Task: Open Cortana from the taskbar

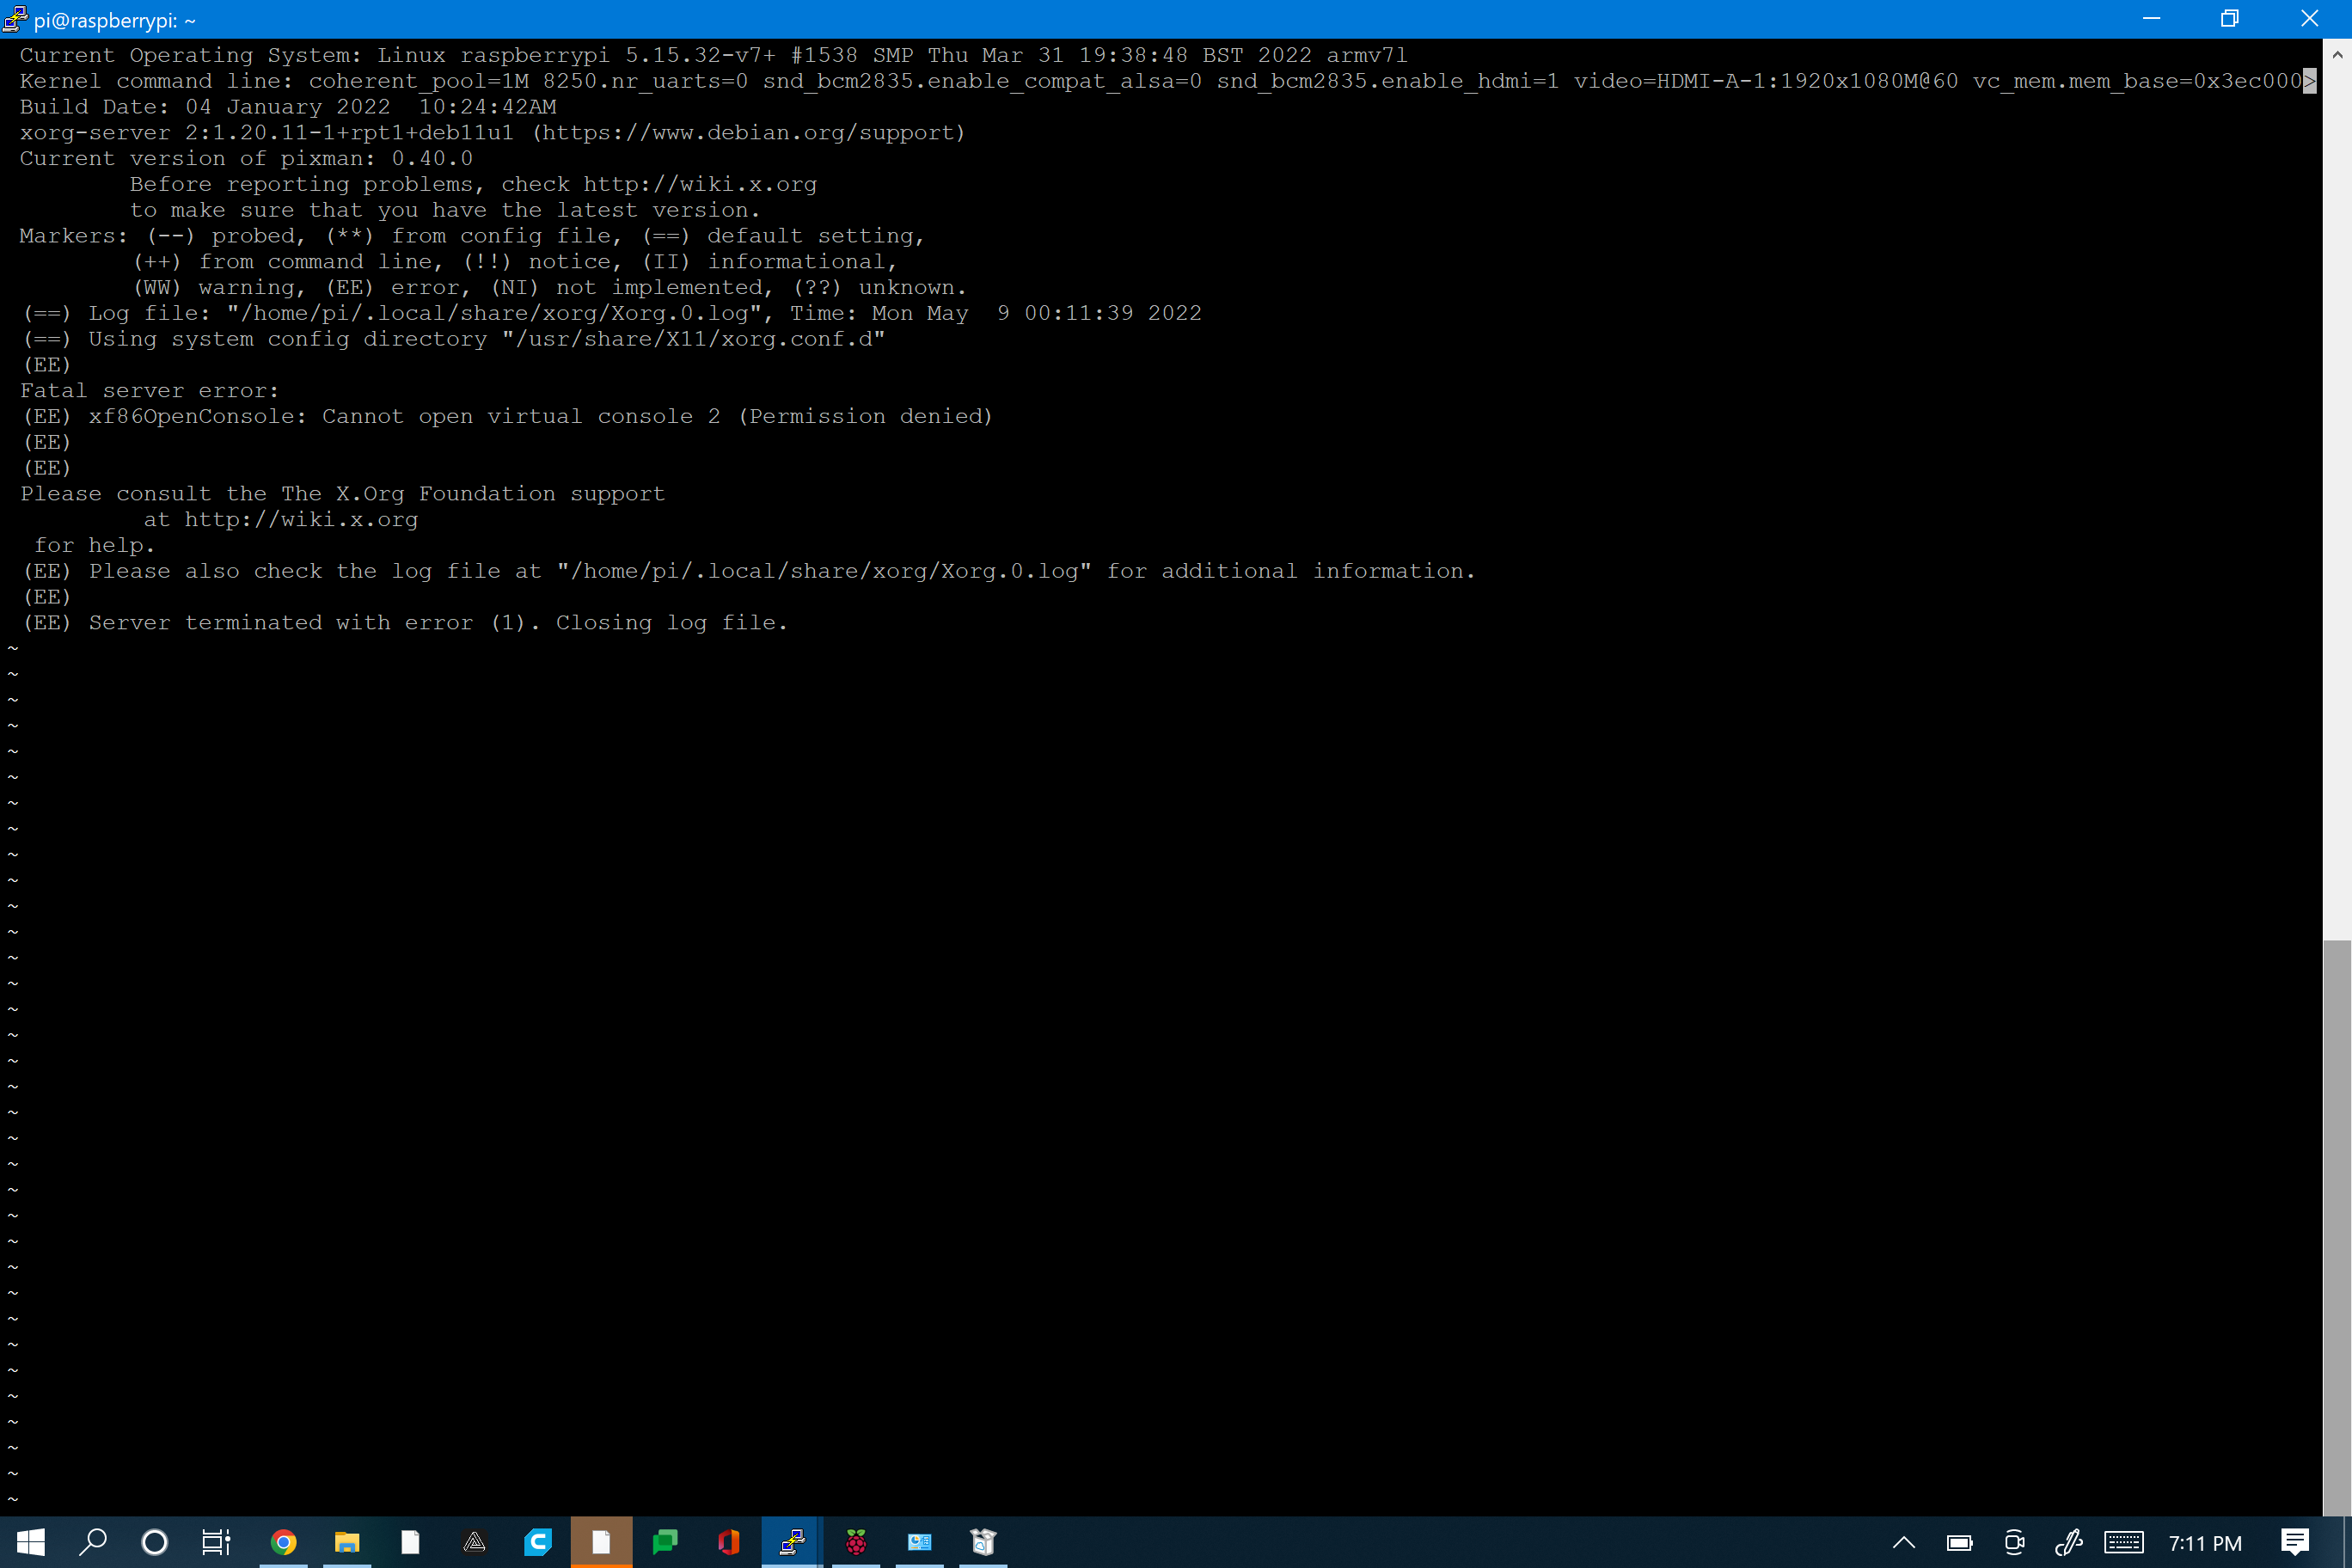Action: 155,1542
